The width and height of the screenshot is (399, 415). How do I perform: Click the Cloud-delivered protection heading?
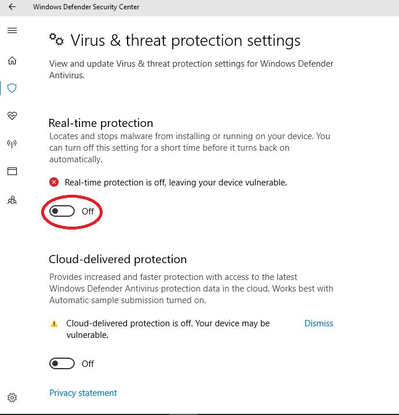tap(118, 260)
